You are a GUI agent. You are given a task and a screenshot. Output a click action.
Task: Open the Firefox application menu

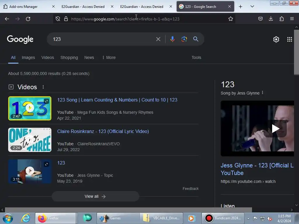pyautogui.click(x=292, y=19)
